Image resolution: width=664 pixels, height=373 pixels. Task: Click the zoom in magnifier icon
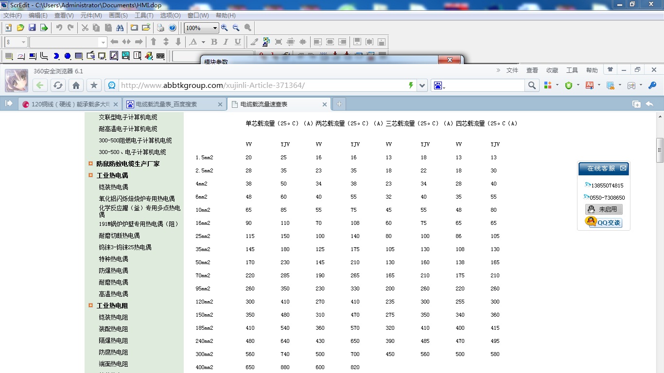click(x=225, y=28)
